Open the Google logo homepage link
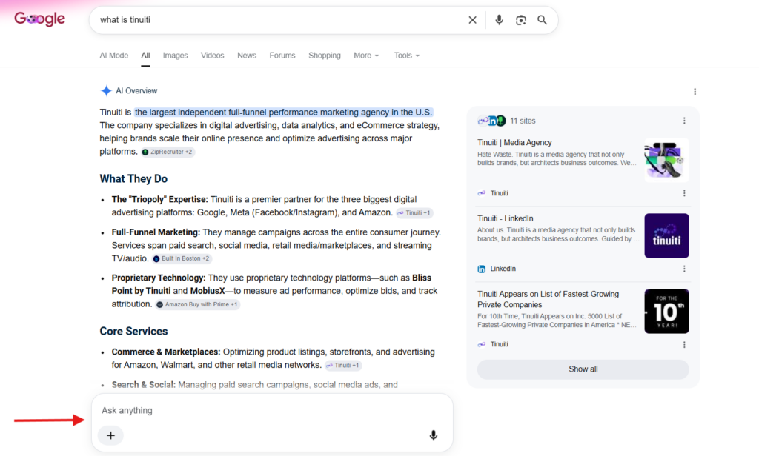The image size is (759, 456). [39, 19]
